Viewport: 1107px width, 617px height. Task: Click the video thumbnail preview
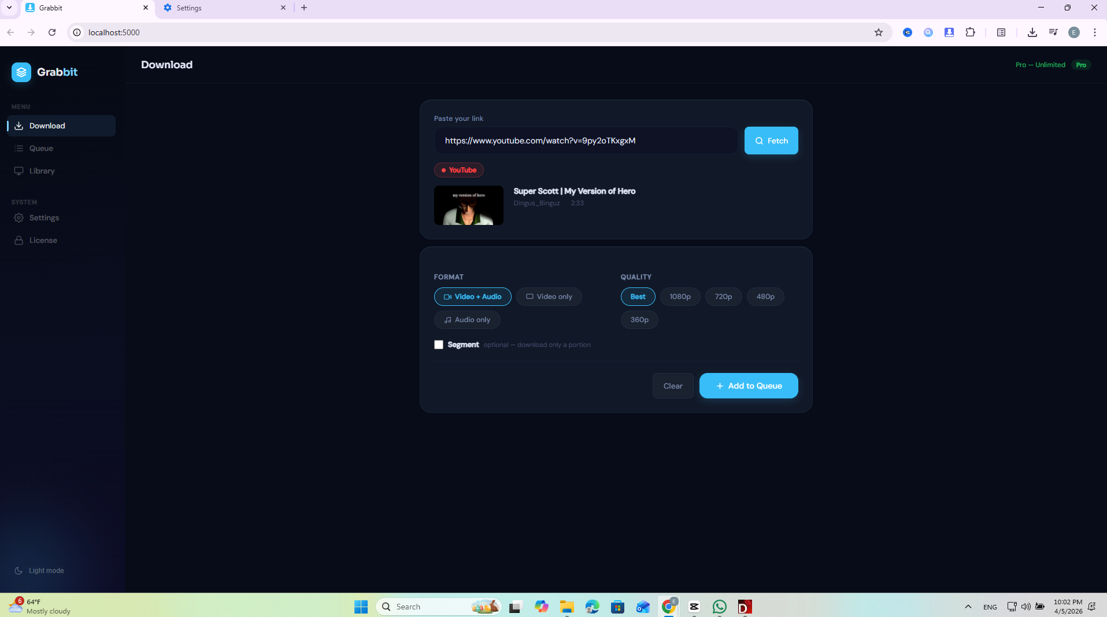[469, 205]
